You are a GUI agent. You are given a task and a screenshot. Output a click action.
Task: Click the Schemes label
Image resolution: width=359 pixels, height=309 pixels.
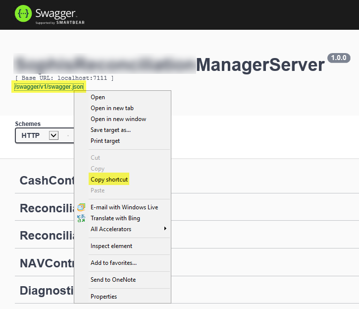[x=28, y=124]
